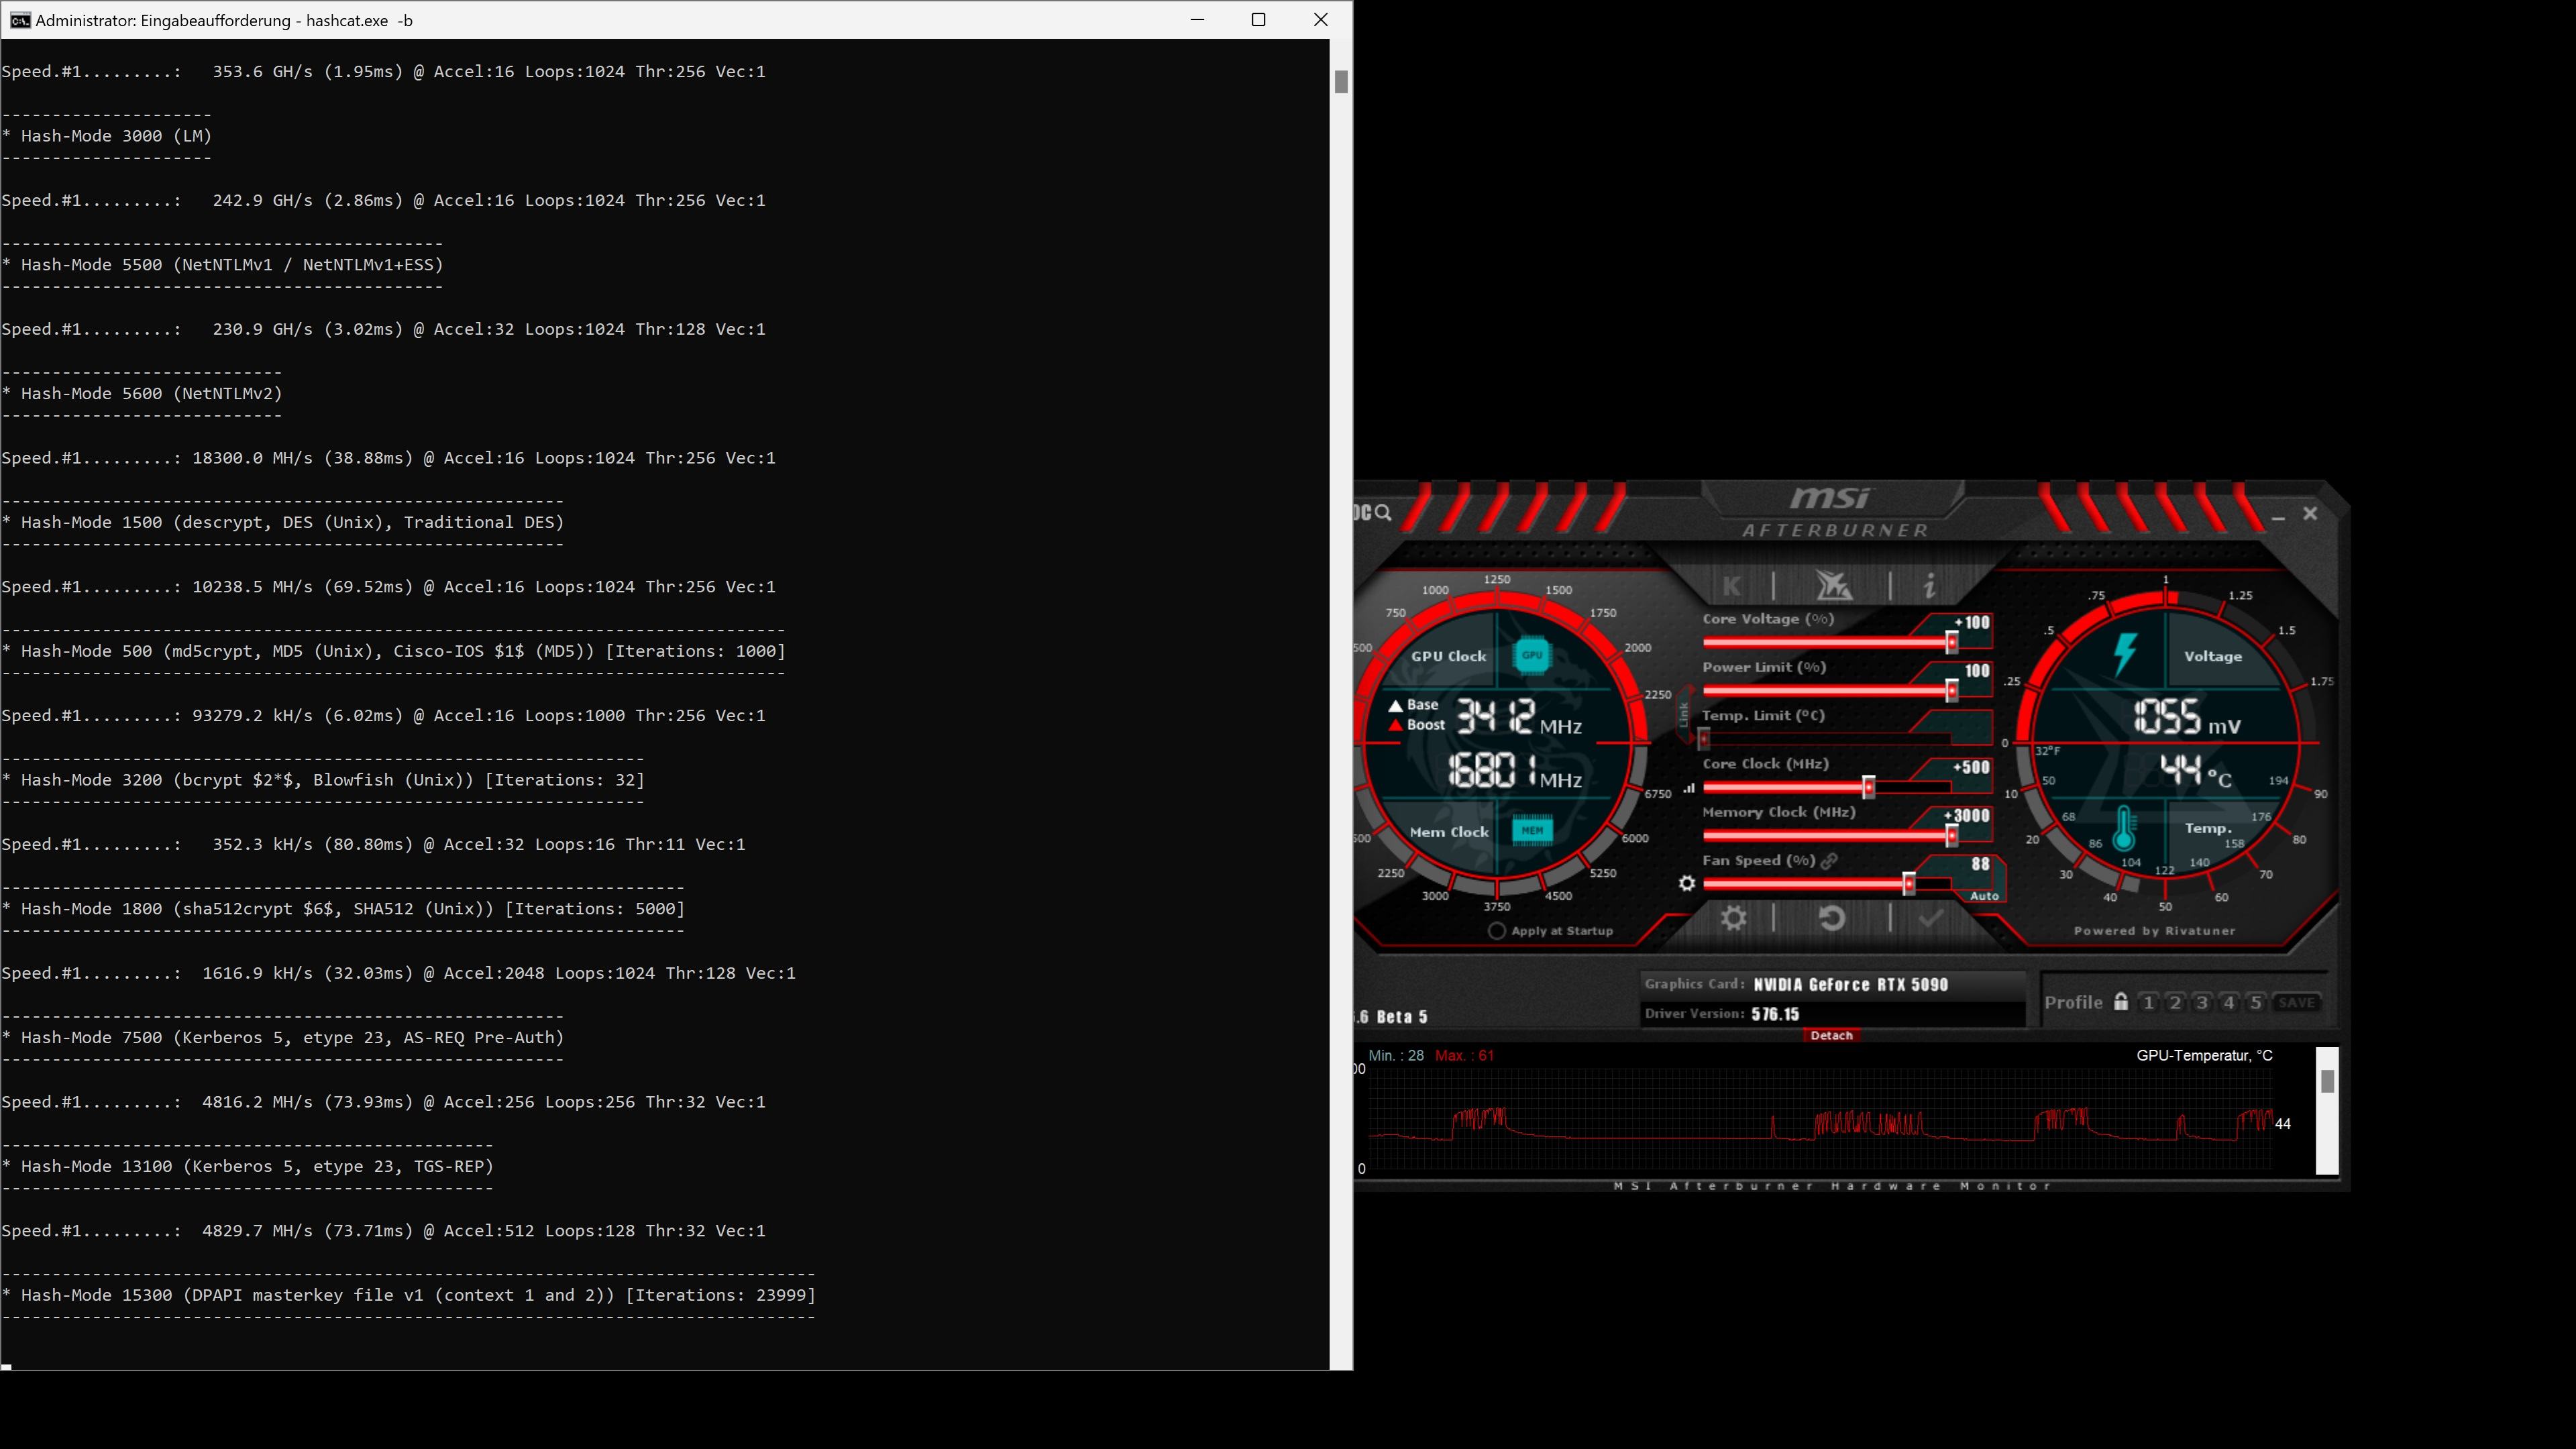Toggle fan speed sync chain link icon
The width and height of the screenshot is (2576, 1449).
[1829, 861]
